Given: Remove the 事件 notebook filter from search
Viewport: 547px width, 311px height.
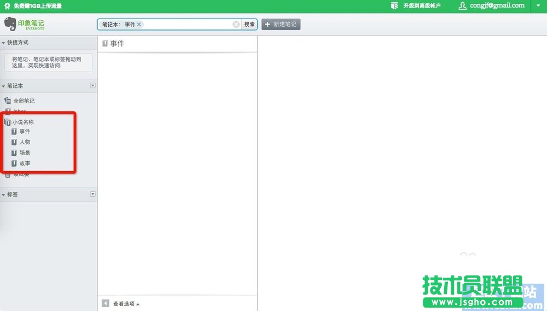Looking at the screenshot, I should [x=139, y=25].
